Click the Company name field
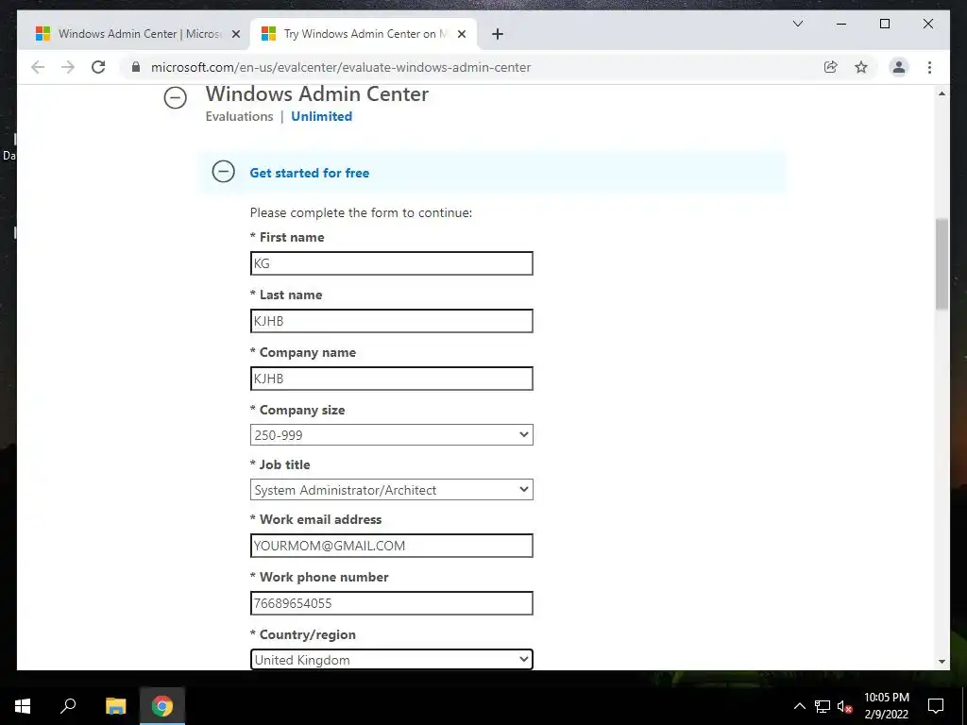 (392, 379)
